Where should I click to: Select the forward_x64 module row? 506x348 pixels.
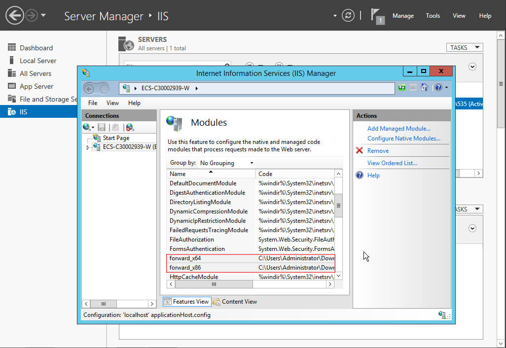coord(251,258)
